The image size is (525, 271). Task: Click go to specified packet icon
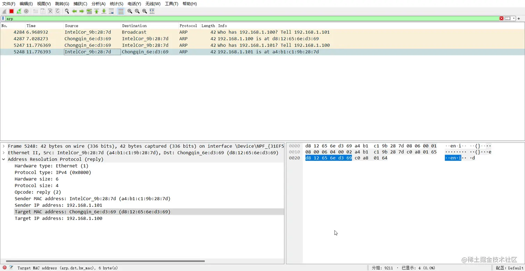(89, 11)
